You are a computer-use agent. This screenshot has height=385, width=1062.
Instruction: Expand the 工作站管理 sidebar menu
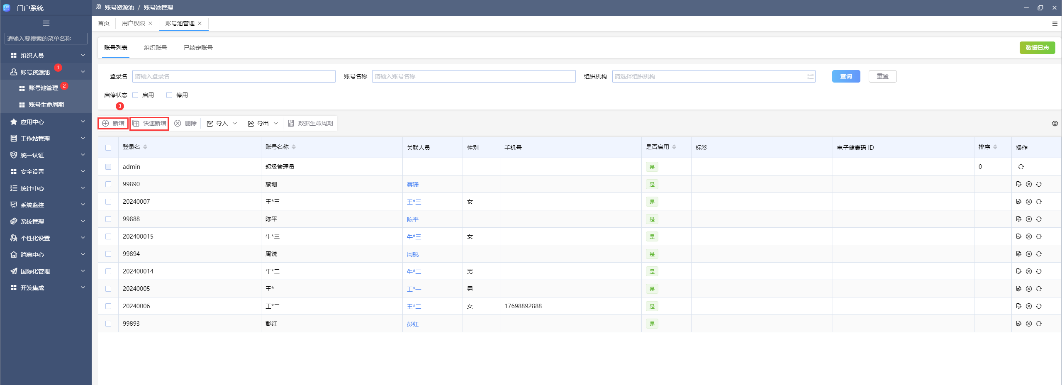point(46,139)
